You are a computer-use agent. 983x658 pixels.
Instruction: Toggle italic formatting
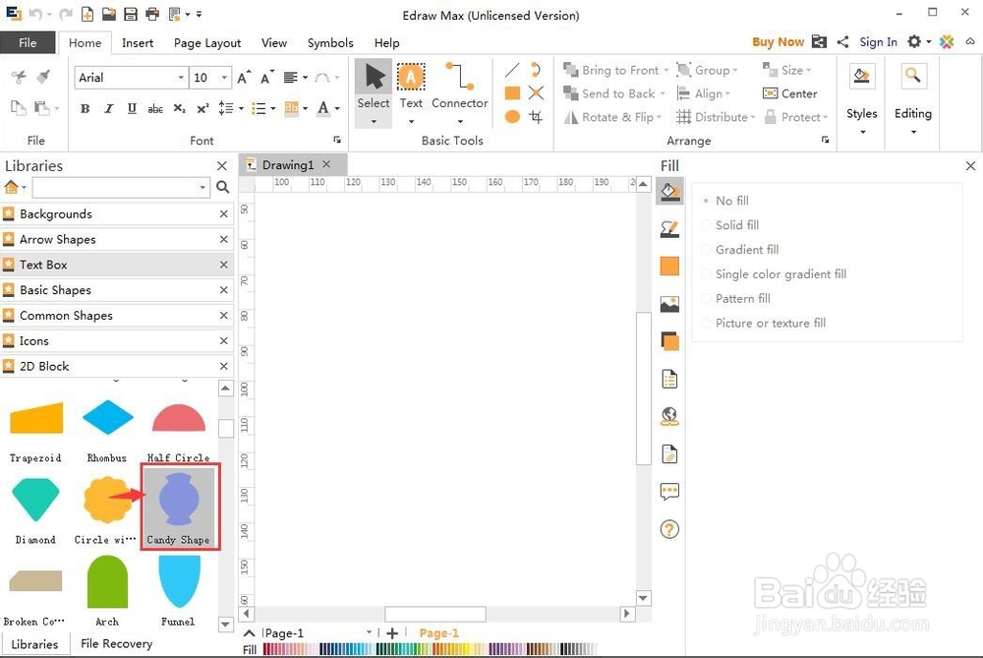pyautogui.click(x=108, y=108)
